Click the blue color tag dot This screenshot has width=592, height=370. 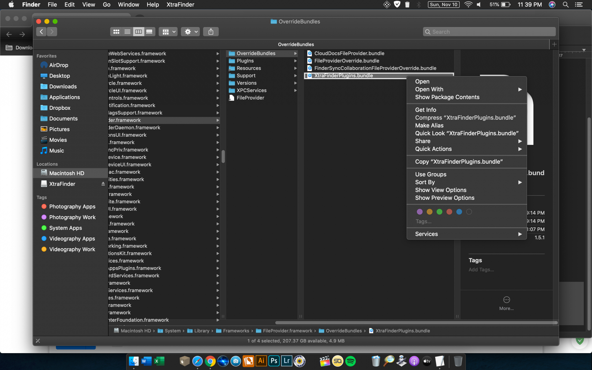point(459,211)
